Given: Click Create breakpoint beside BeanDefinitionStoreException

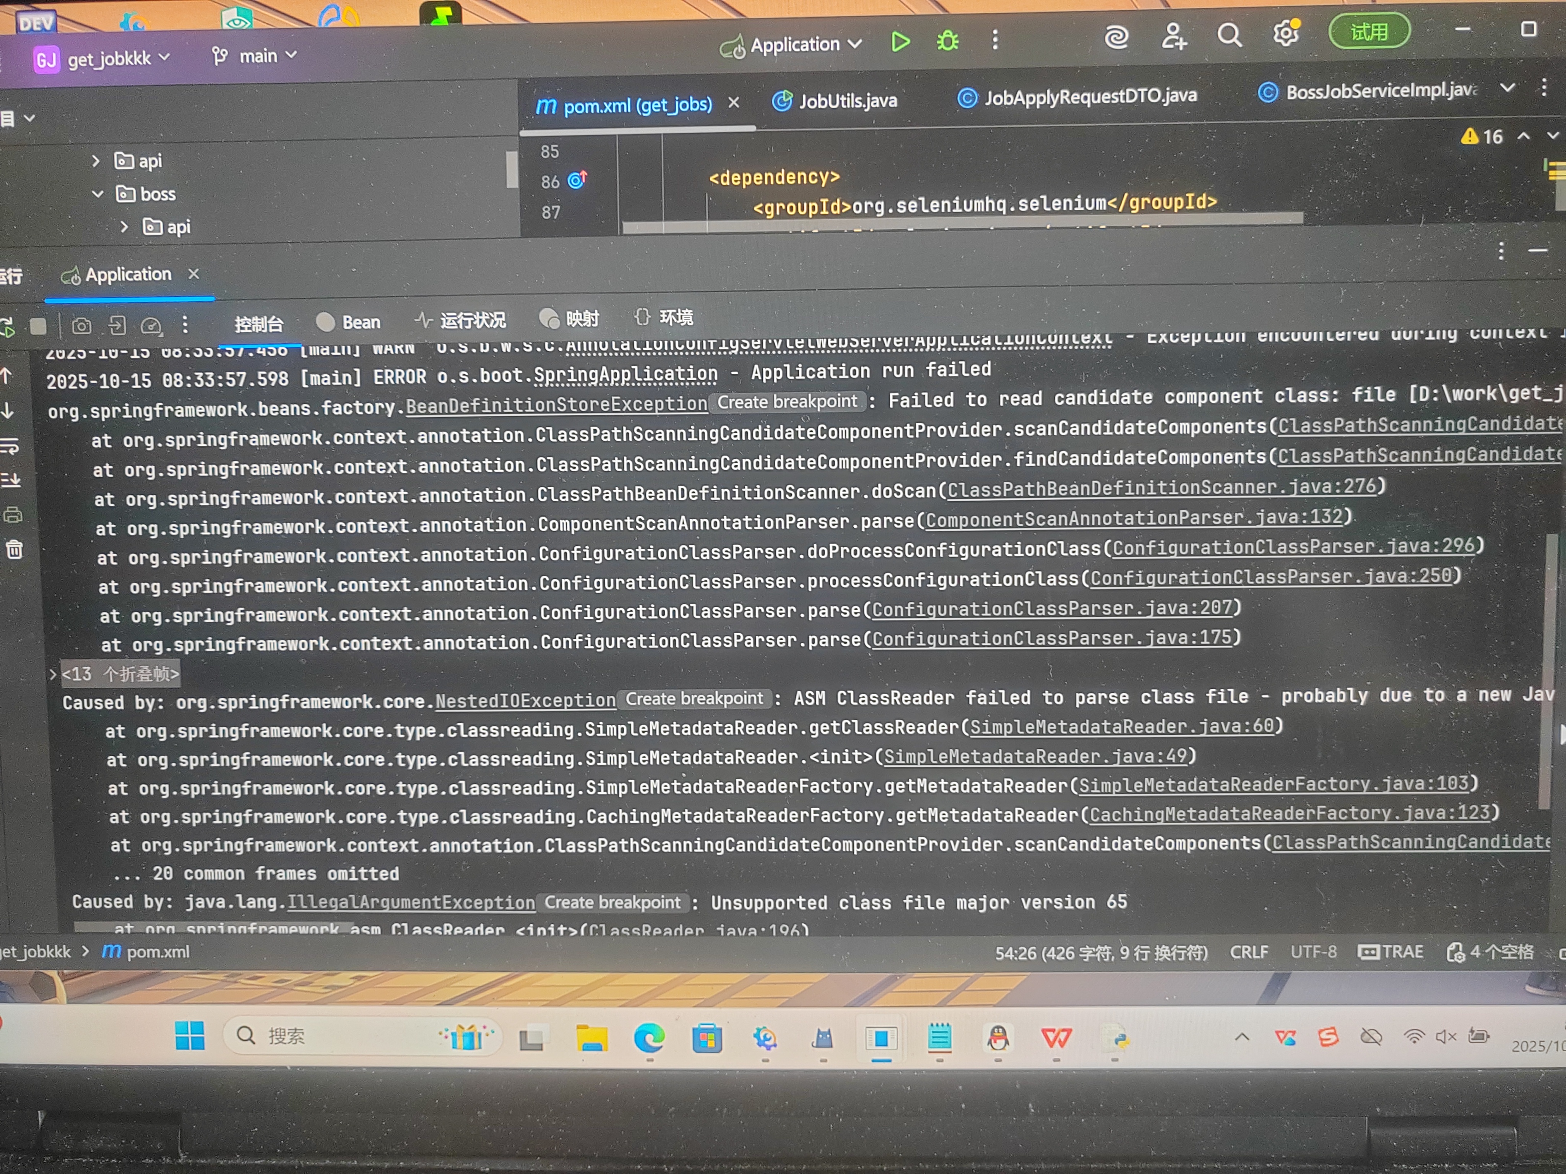Looking at the screenshot, I should tap(786, 402).
